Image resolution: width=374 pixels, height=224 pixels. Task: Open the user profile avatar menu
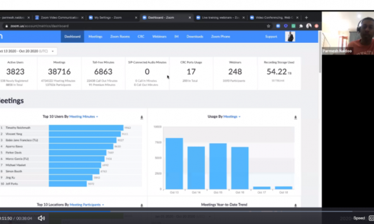[290, 37]
